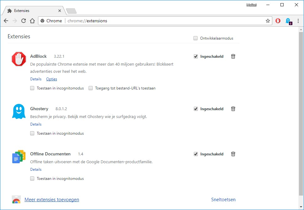Click the Ghostery toolbar extension icon
Screen dimensions: 304x210
pyautogui.click(x=288, y=21)
